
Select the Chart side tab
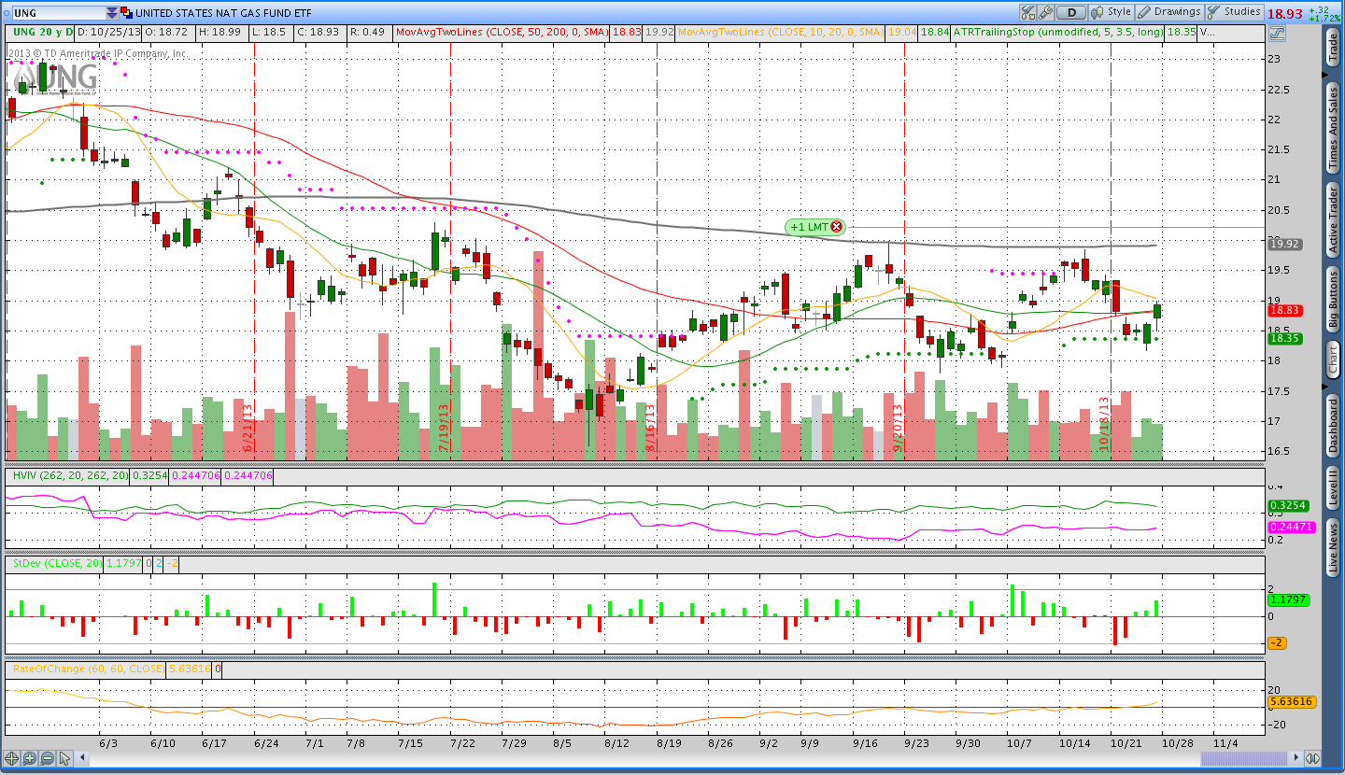[x=1333, y=359]
